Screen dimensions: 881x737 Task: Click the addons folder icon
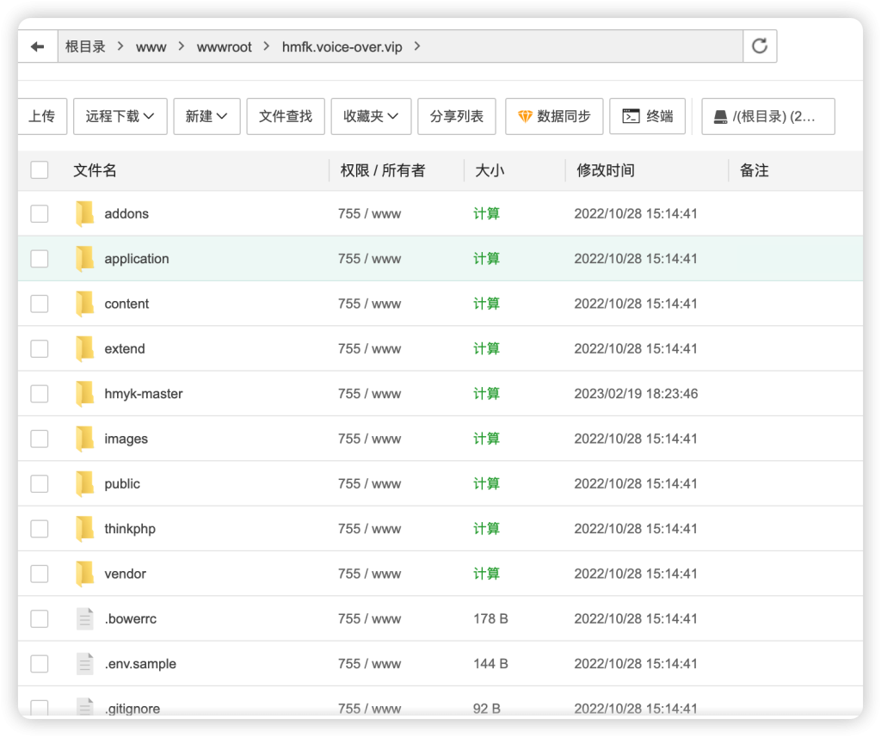[x=83, y=213]
